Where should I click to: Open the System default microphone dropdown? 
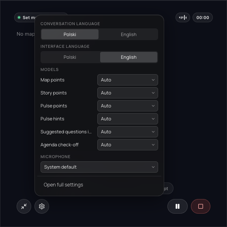[99, 167]
